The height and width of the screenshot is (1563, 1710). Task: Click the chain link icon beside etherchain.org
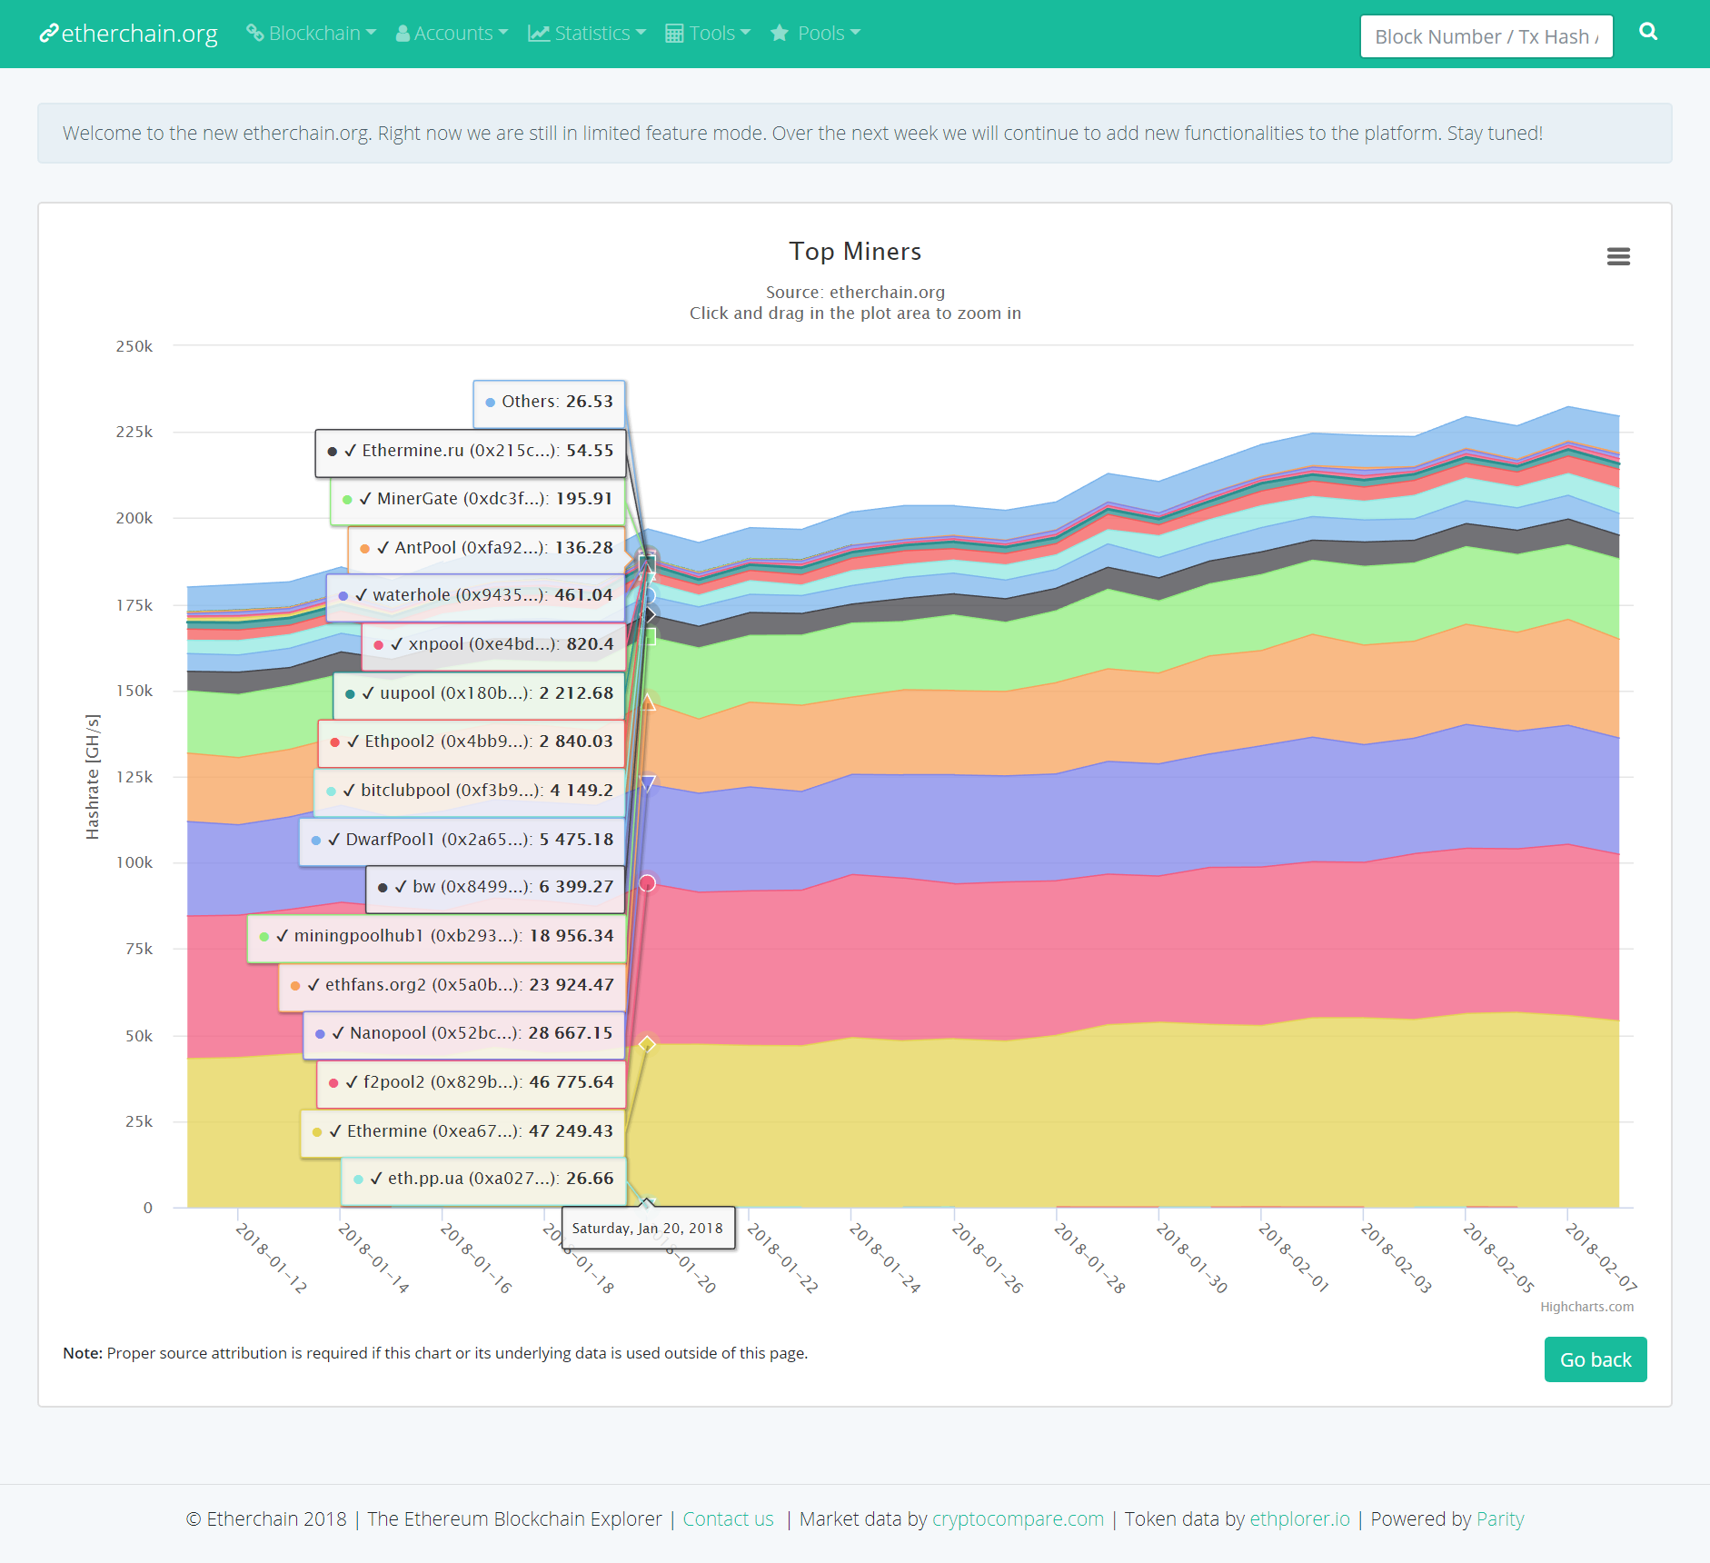click(x=48, y=34)
